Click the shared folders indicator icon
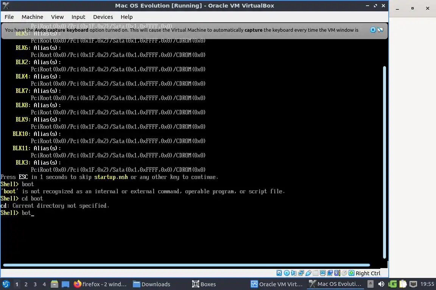This screenshot has width=436, height=290. coord(315,273)
